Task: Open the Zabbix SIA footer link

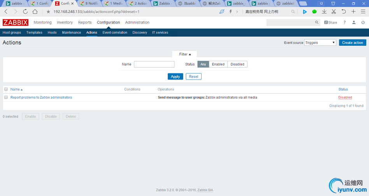Action: click(x=205, y=190)
